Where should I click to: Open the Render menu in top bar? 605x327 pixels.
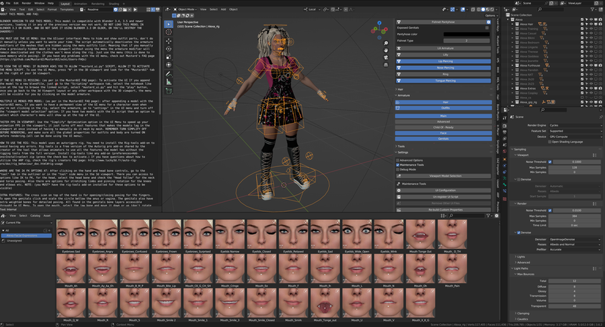(26, 3)
